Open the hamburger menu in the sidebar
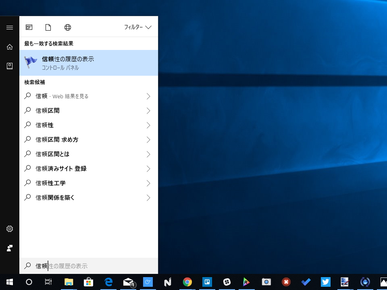 9,27
